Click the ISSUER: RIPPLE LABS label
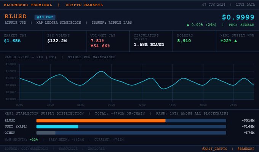The image size is (259, 152). (x=112, y=22)
